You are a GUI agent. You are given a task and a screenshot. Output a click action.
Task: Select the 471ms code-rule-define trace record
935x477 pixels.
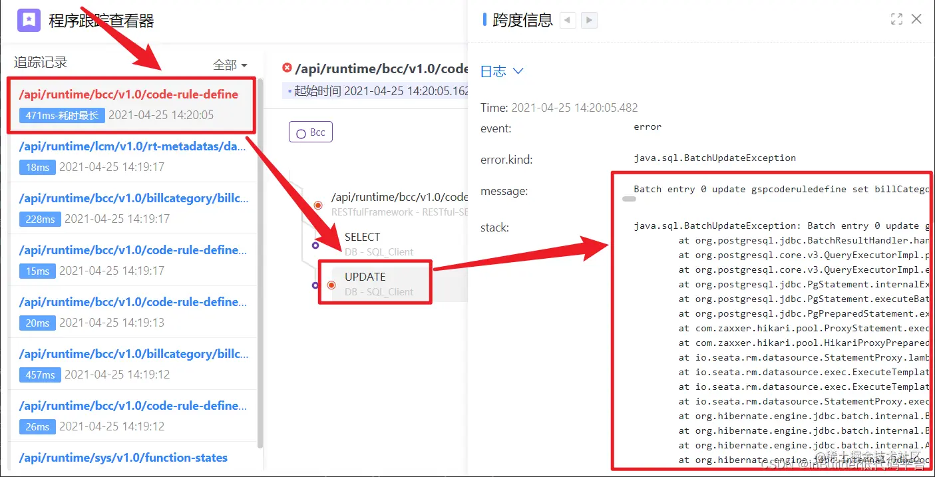pos(130,105)
